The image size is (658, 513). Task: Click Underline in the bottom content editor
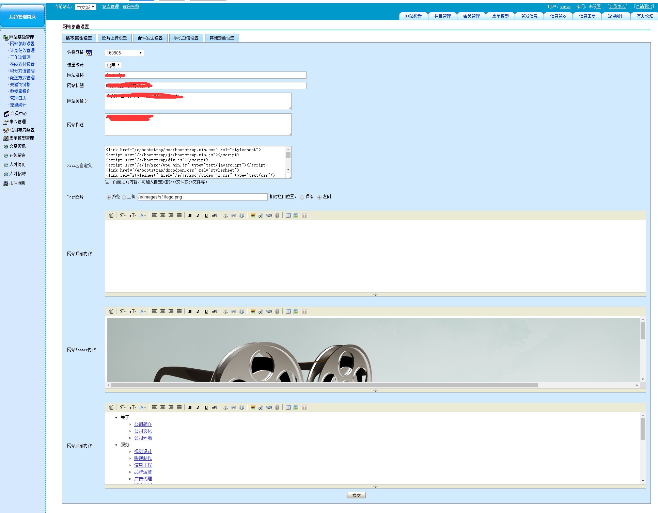pyautogui.click(x=206, y=407)
